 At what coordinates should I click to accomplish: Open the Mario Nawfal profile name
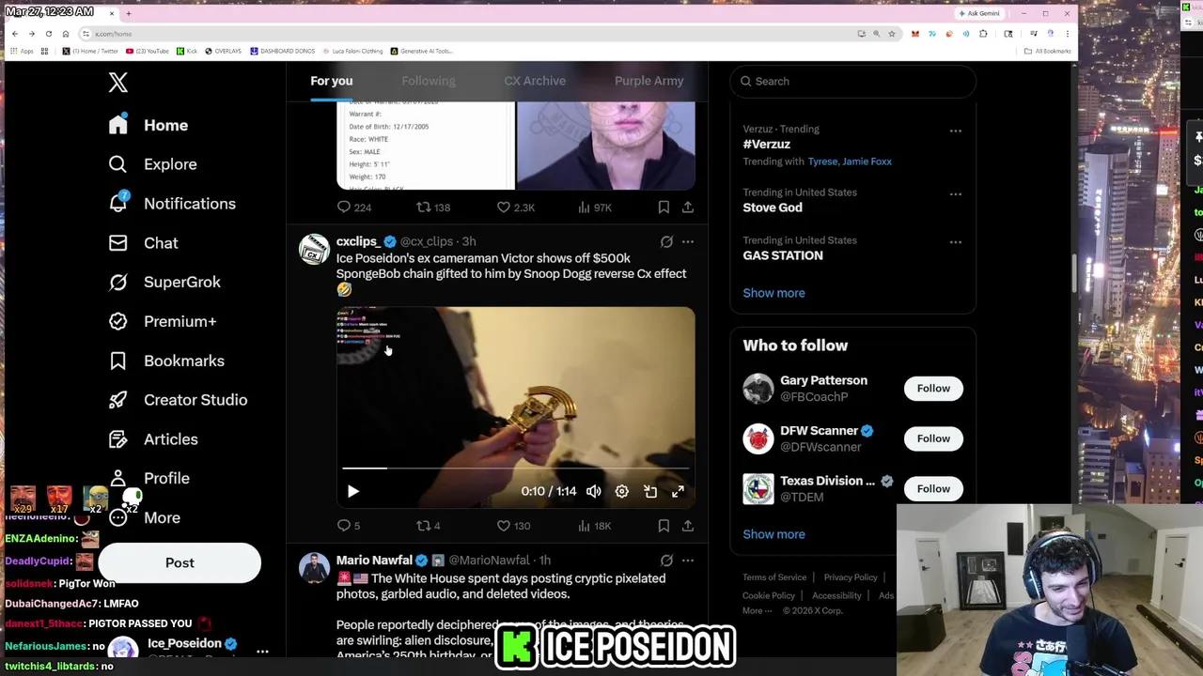click(374, 560)
